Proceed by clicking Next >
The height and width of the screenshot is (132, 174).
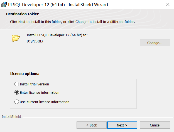pyautogui.click(x=122, y=125)
